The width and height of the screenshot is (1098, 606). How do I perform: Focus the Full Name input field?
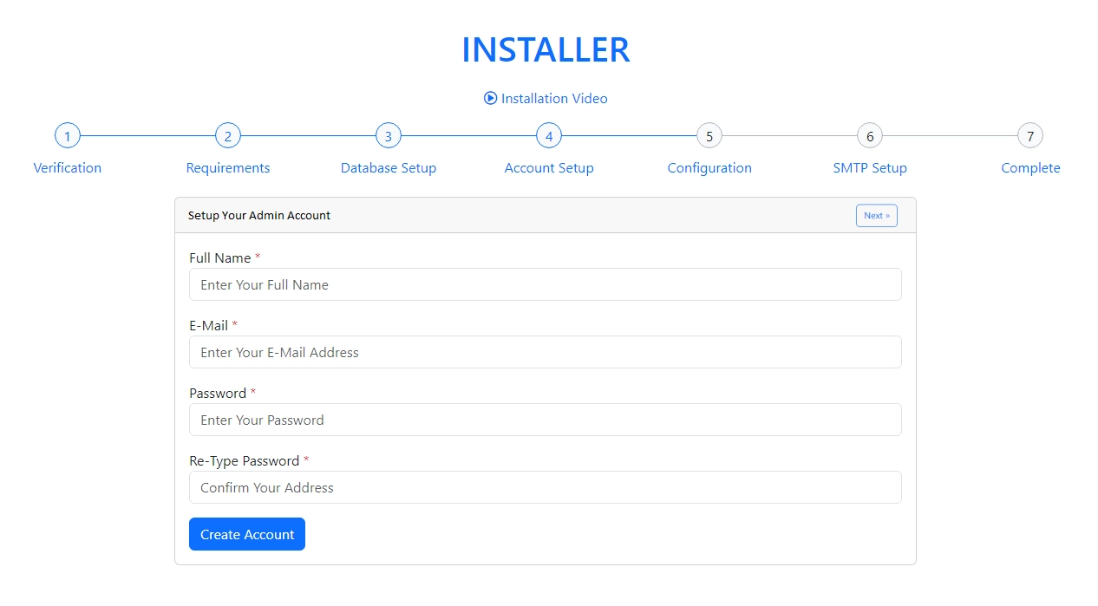point(545,284)
